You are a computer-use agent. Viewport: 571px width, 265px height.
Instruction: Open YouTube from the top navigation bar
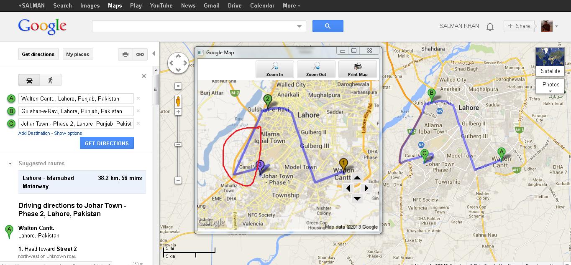pos(161,5)
